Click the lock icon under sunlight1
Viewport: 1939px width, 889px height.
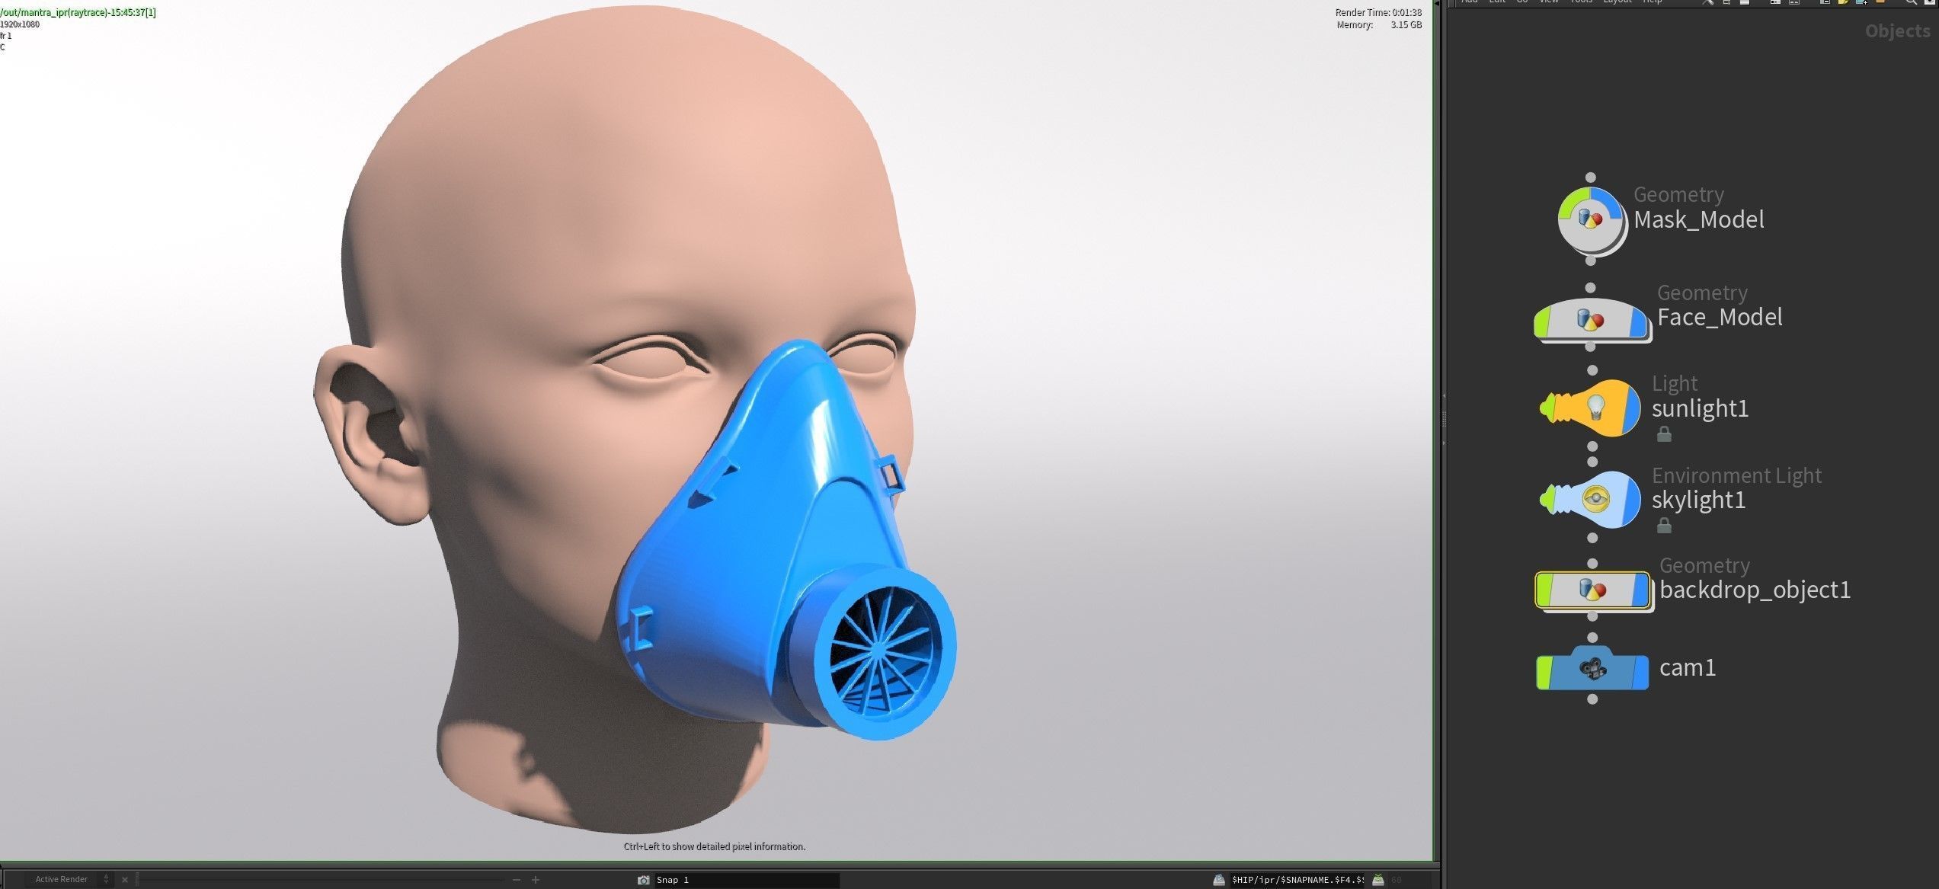1664,434
